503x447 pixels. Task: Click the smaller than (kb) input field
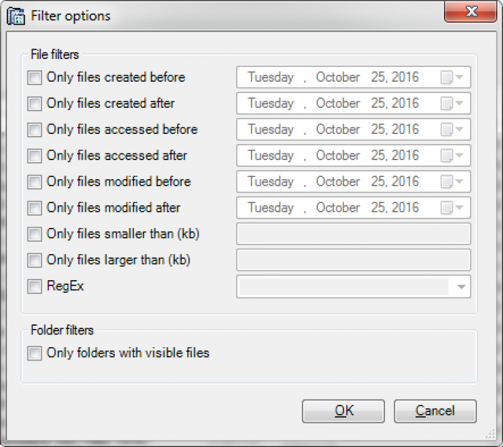(353, 235)
